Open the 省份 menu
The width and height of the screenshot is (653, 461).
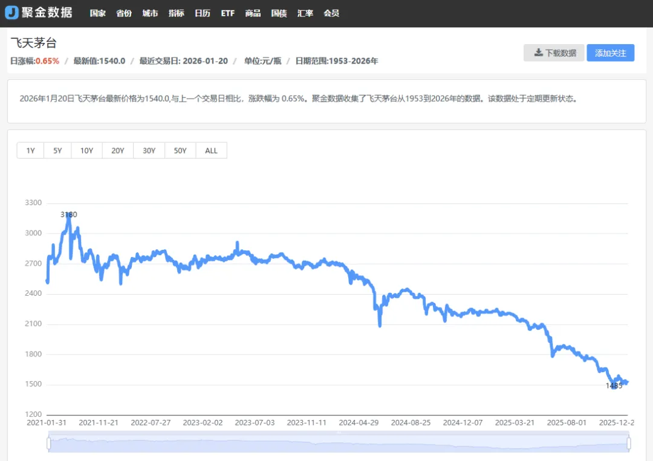124,13
